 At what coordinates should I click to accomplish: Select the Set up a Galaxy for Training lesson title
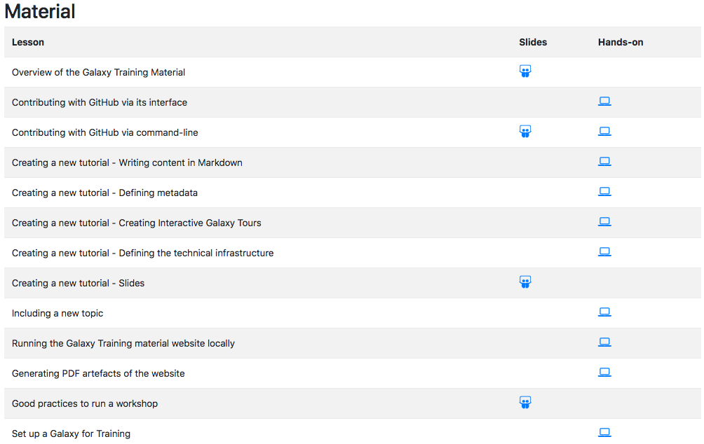[x=71, y=433]
